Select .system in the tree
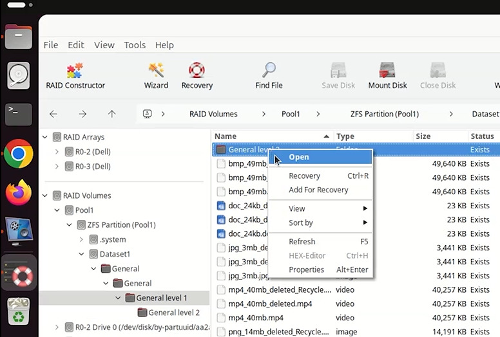The image size is (500, 337). click(113, 240)
